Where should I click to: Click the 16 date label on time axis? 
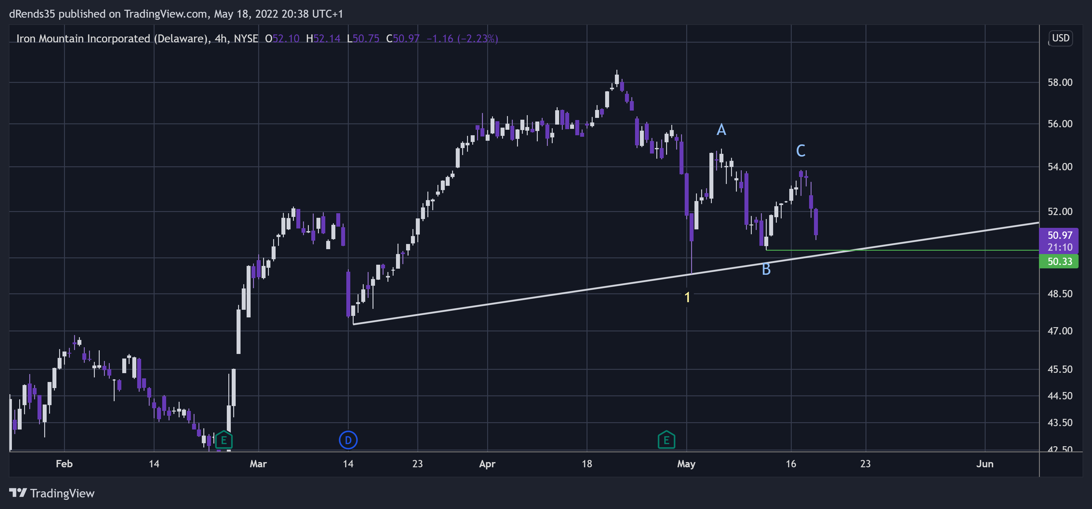790,464
